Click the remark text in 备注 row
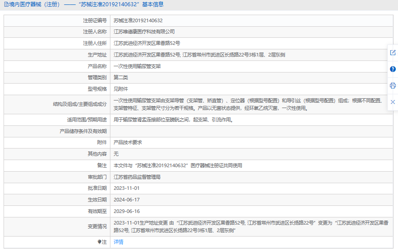Viewport: 398px width, 249px height. click(178, 165)
